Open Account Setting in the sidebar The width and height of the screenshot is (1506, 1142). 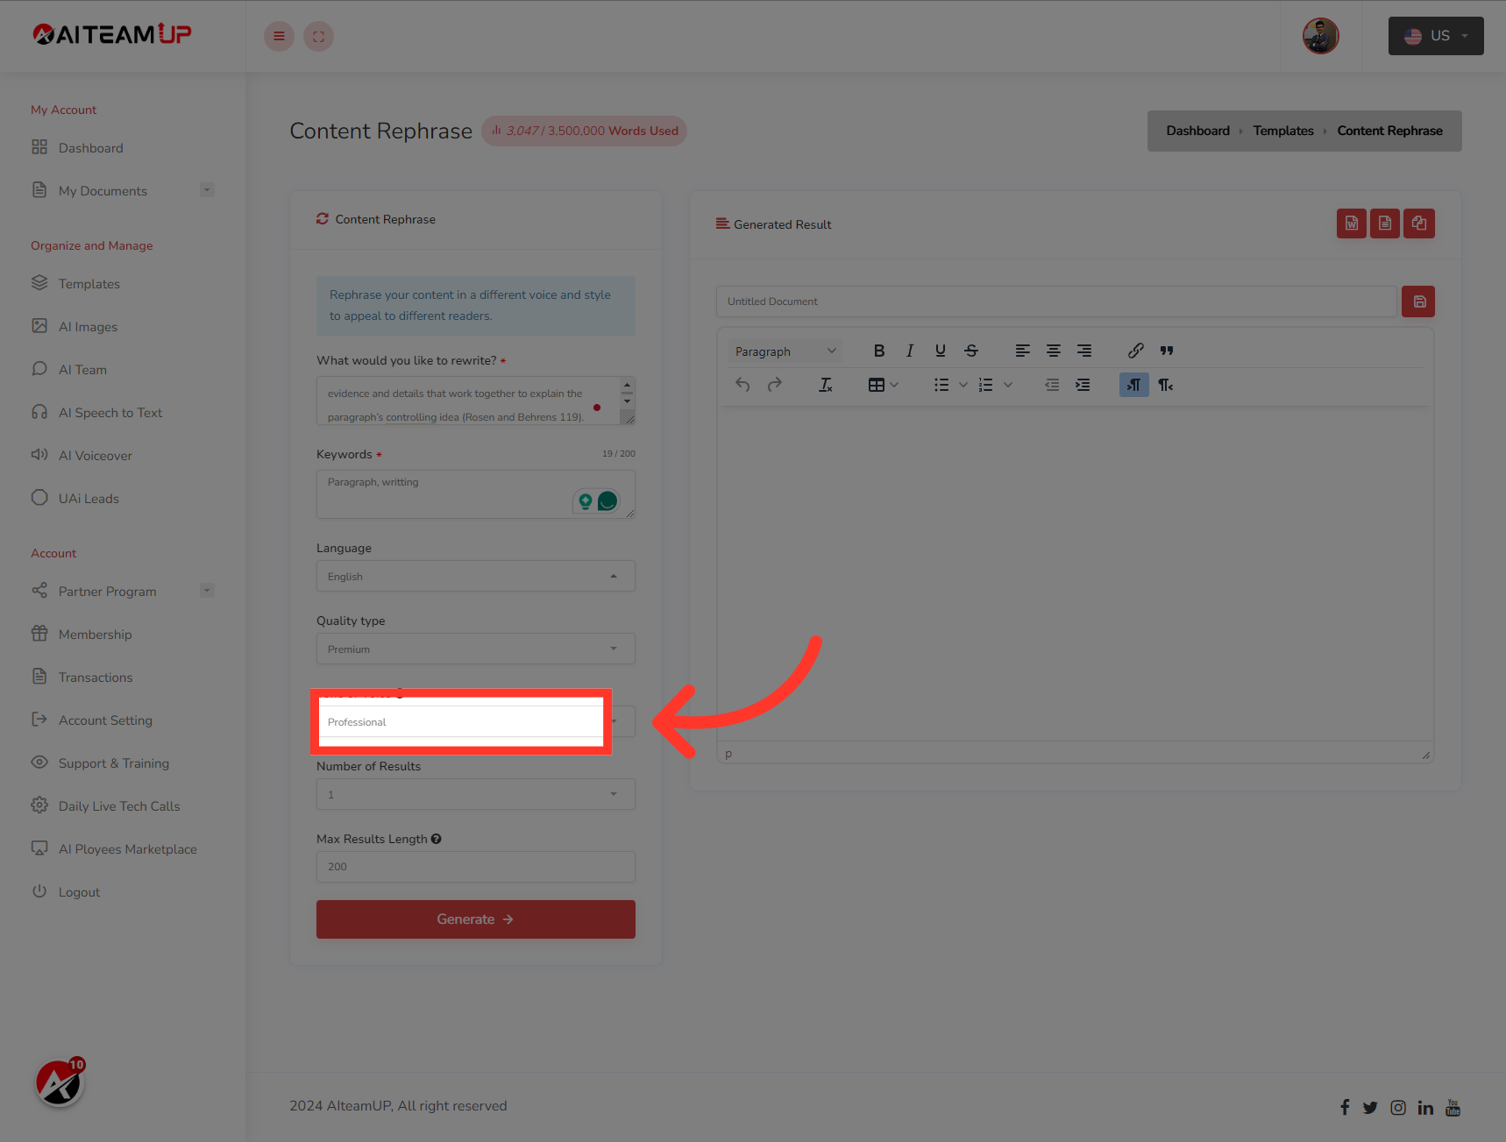tap(105, 720)
